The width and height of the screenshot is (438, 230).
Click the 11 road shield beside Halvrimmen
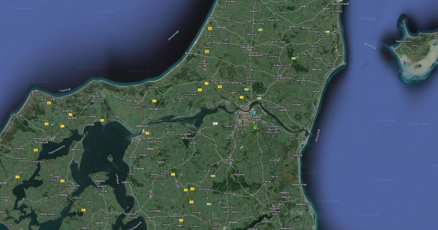[x=200, y=89]
